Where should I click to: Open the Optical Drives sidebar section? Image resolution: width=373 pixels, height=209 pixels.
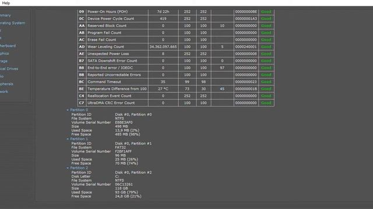(9, 69)
